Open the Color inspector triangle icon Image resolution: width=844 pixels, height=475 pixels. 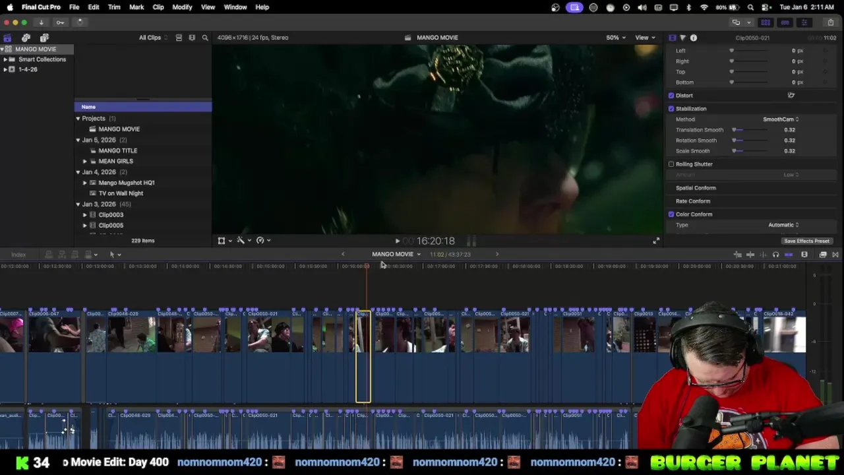click(x=682, y=38)
